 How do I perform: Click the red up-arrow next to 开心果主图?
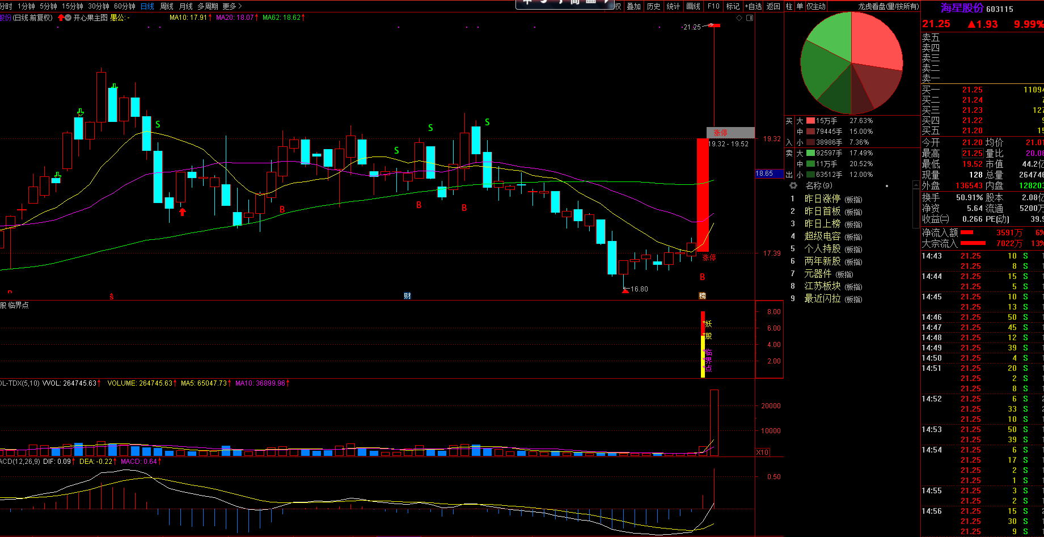pyautogui.click(x=61, y=18)
